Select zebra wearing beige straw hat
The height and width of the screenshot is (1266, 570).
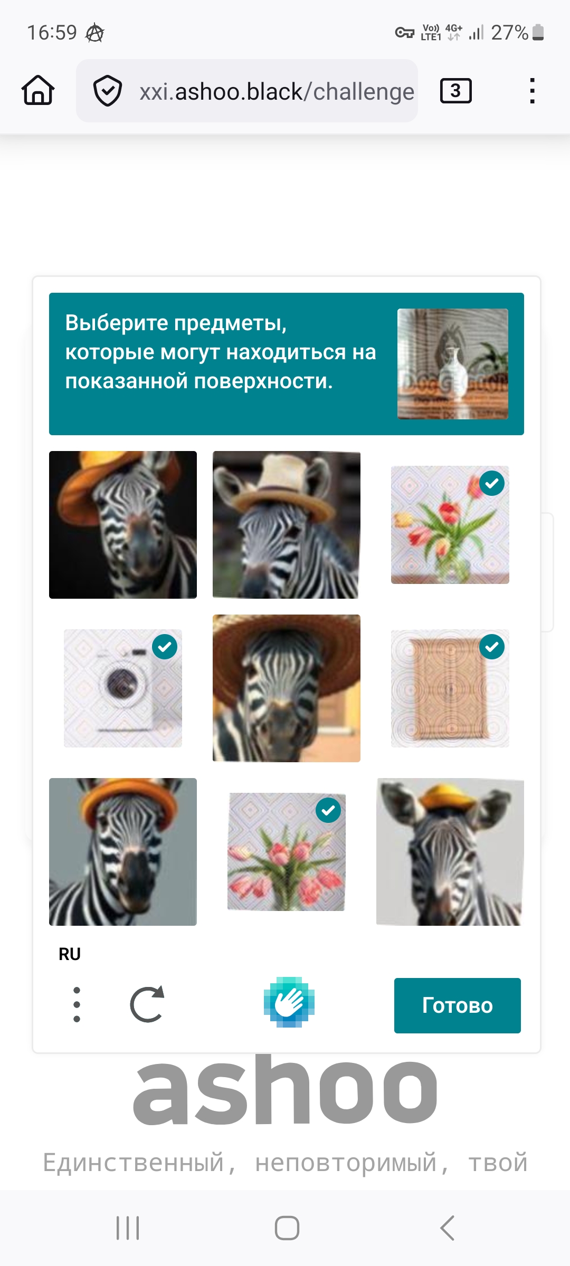[287, 525]
